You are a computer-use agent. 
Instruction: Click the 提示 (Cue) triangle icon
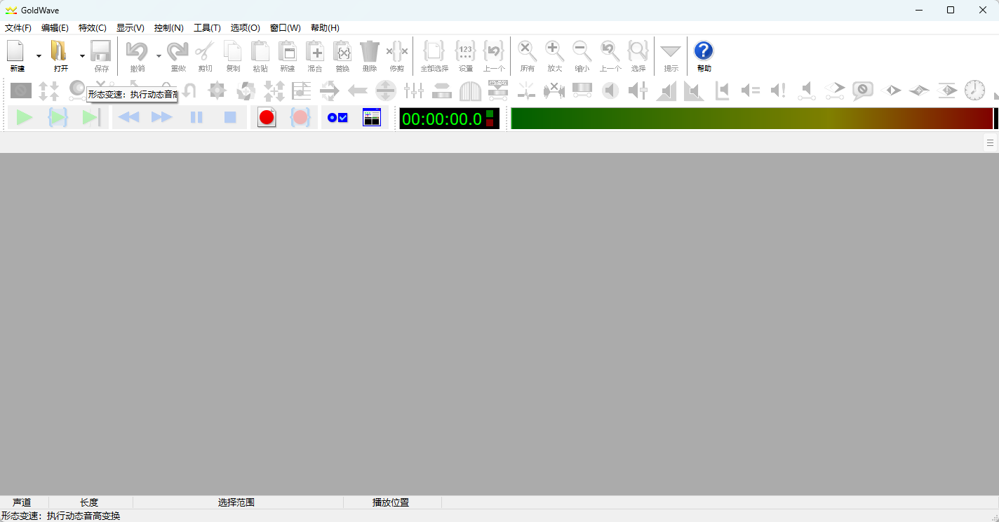tap(671, 55)
